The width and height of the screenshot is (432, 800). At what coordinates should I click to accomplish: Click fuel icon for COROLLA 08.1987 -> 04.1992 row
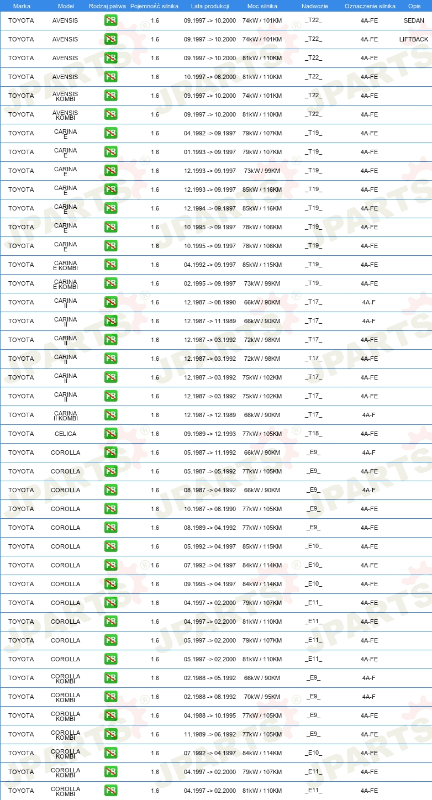coord(110,490)
